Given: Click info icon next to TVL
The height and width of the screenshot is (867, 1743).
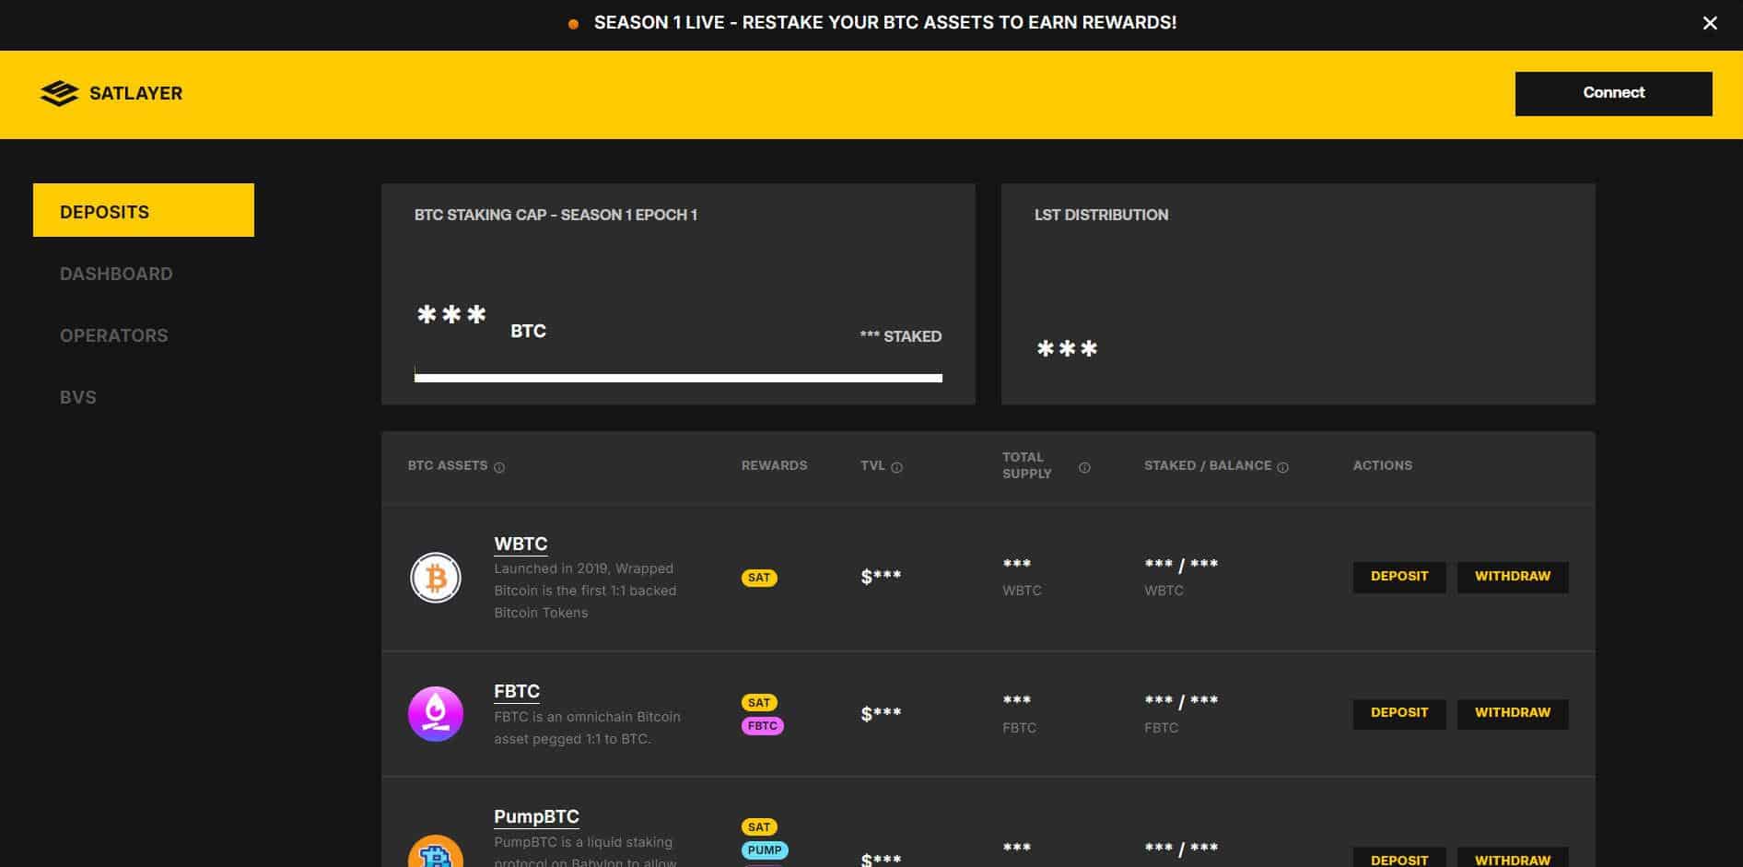Looking at the screenshot, I should point(896,467).
